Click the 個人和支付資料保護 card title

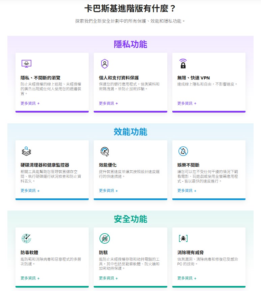pos(119,78)
